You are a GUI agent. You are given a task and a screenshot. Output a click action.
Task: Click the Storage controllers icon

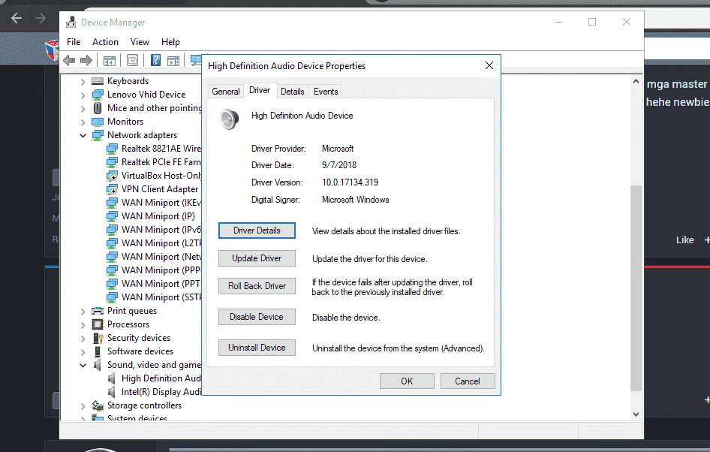tap(98, 405)
